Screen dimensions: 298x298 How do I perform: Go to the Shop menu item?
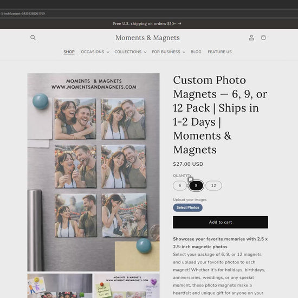click(69, 51)
